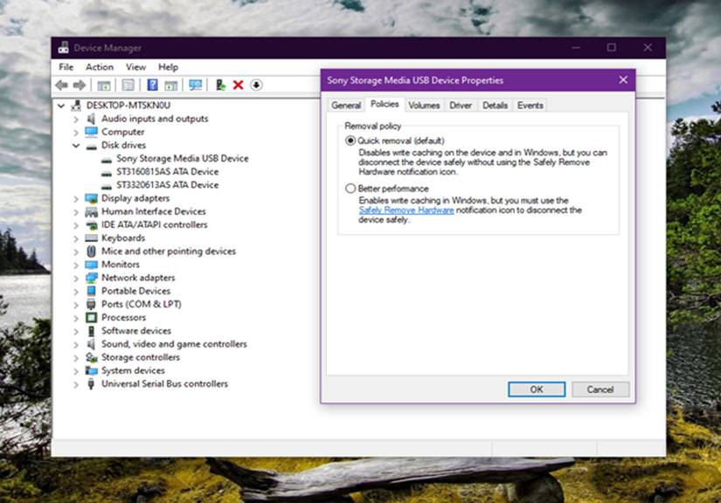Viewport: 721px width, 503px height.
Task: Select the Quick removal (default) option
Action: (351, 141)
